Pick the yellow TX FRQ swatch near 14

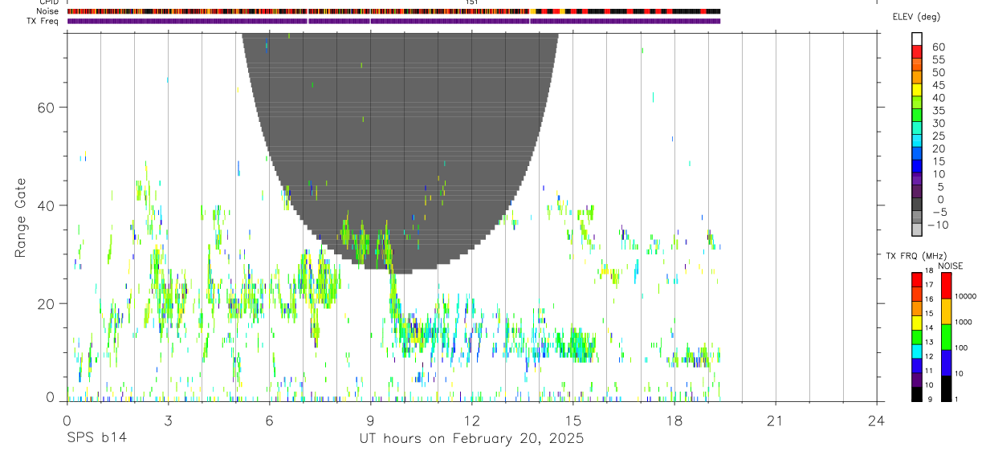point(917,322)
